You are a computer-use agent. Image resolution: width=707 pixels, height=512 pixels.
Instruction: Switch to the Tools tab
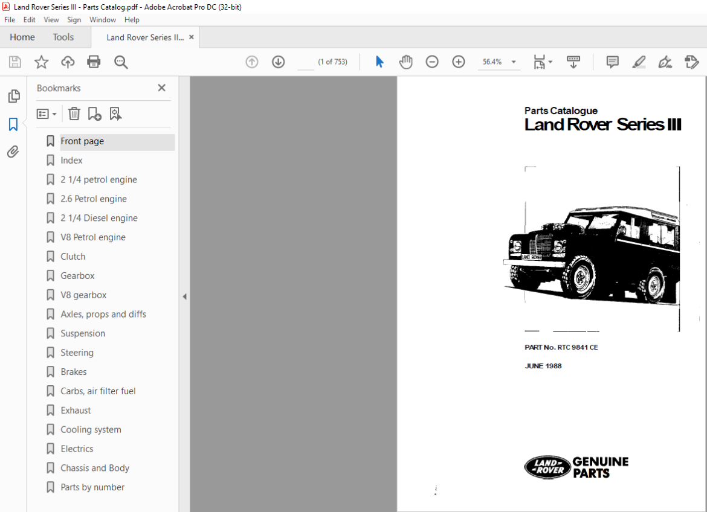63,37
